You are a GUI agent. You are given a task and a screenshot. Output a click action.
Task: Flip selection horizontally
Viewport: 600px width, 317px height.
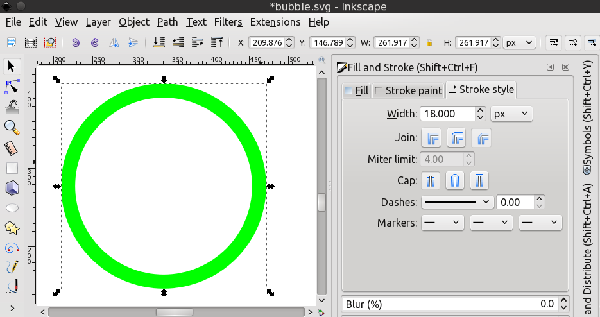114,42
